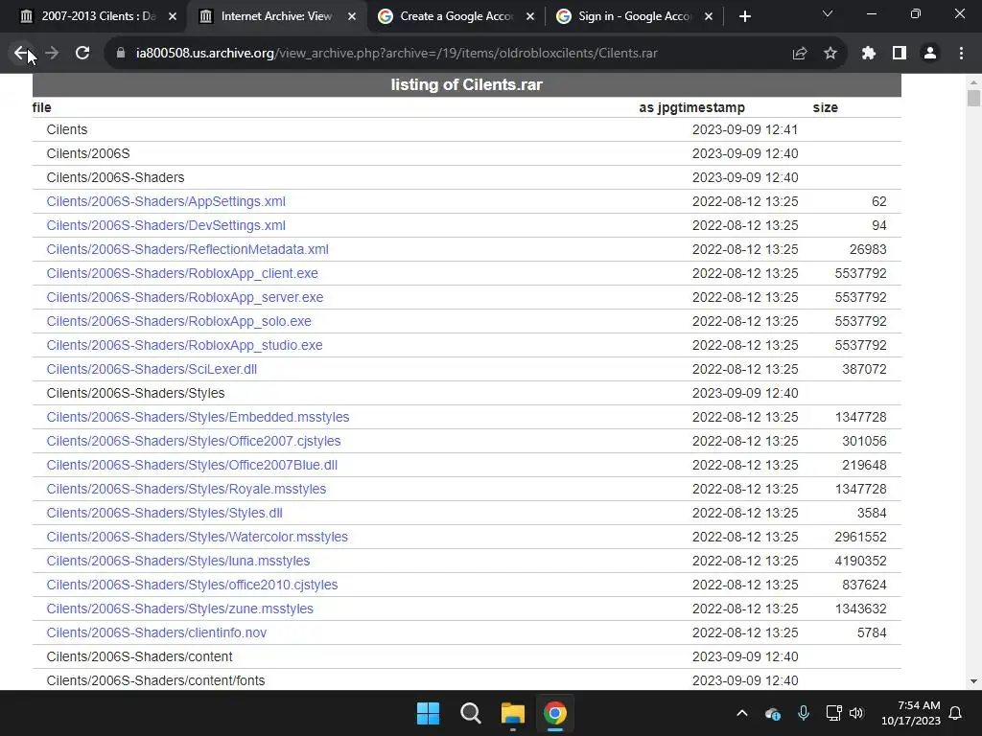The height and width of the screenshot is (736, 982).
Task: Open Royale.msstyles link
Action: 186,489
